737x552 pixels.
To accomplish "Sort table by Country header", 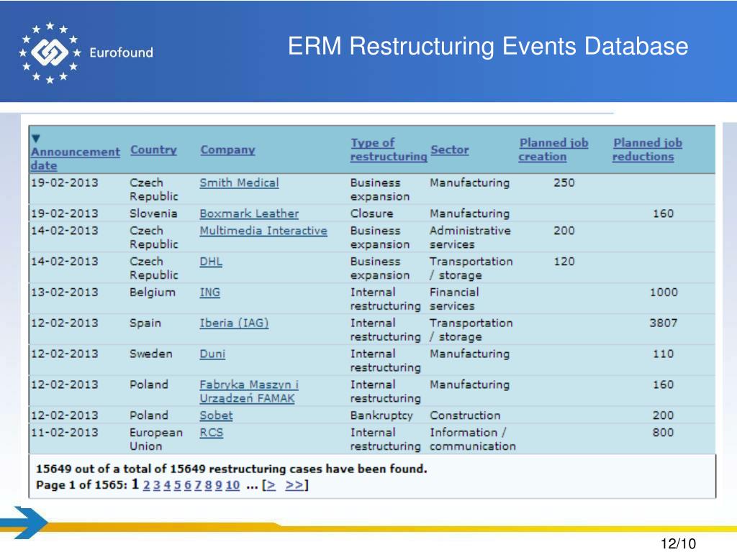I will [153, 149].
